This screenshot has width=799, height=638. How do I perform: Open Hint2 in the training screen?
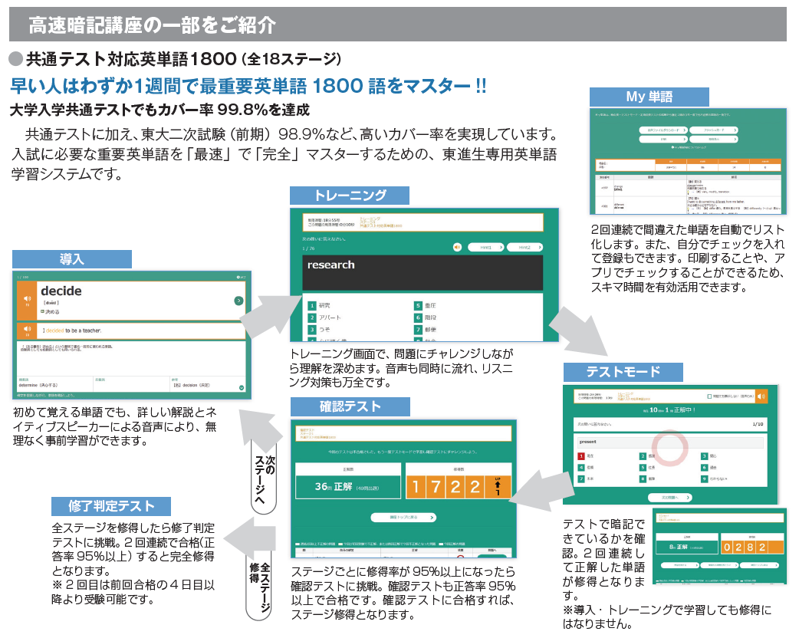tap(524, 247)
